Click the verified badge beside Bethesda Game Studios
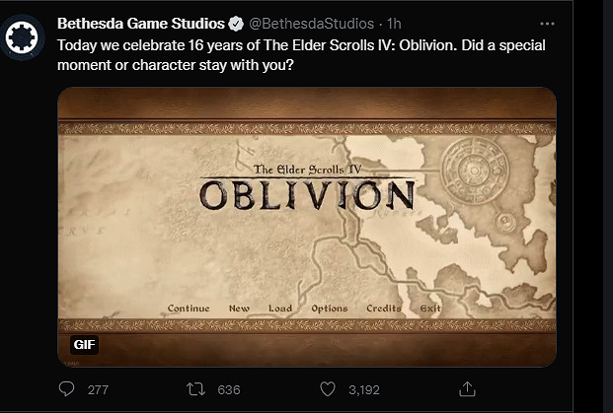This screenshot has height=413, width=613. pos(237,23)
